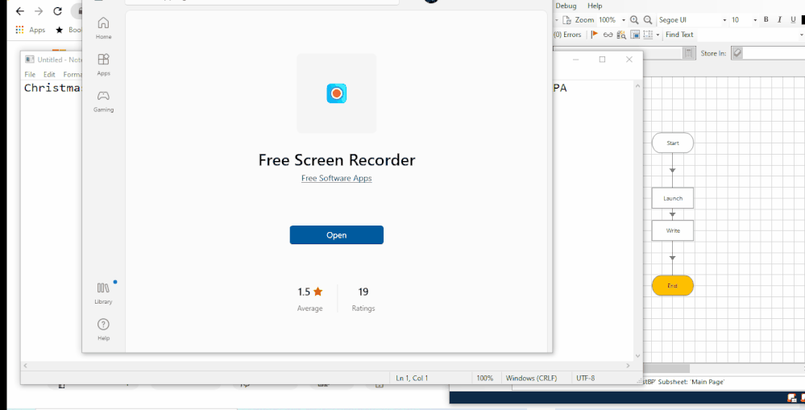Click the star bookmark in Chrome's bookmarks bar
This screenshot has width=805, height=410.
(60, 30)
